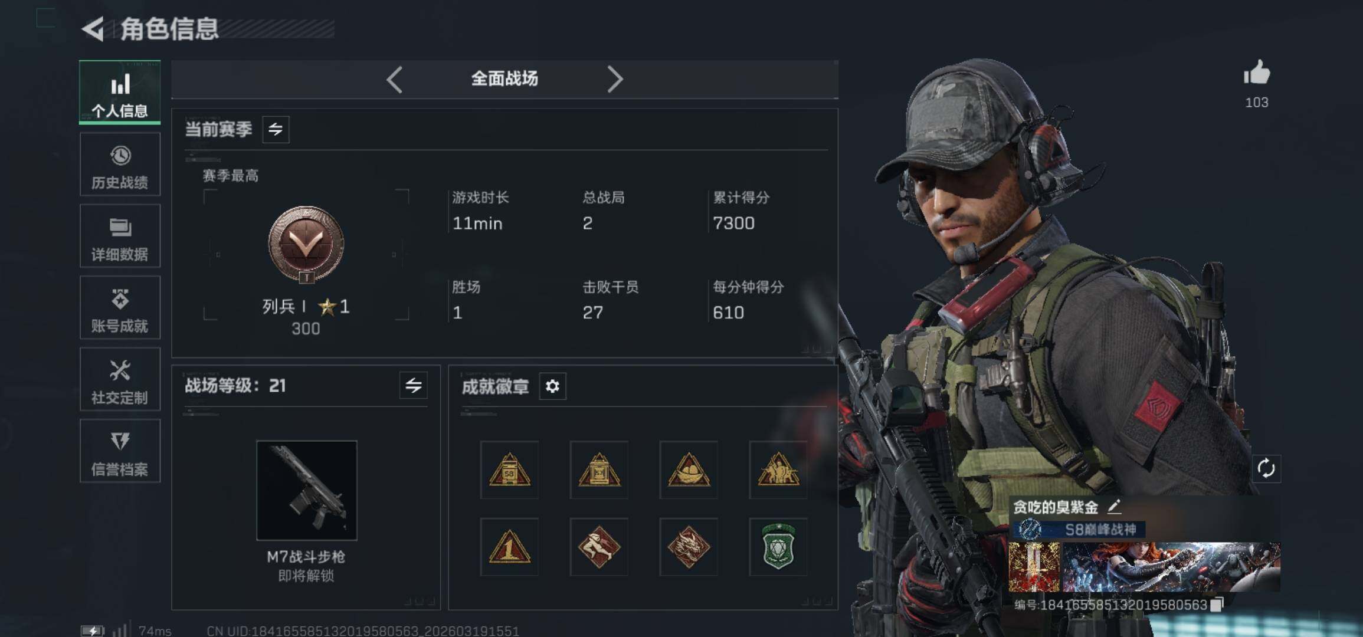The height and width of the screenshot is (637, 1363).
Task: Select the green shield achievement badge
Action: (x=778, y=547)
